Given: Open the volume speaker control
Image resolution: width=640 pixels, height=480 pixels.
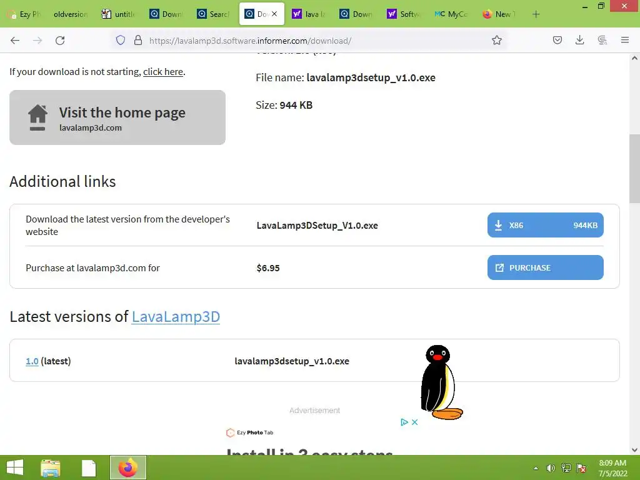Looking at the screenshot, I should [551, 468].
